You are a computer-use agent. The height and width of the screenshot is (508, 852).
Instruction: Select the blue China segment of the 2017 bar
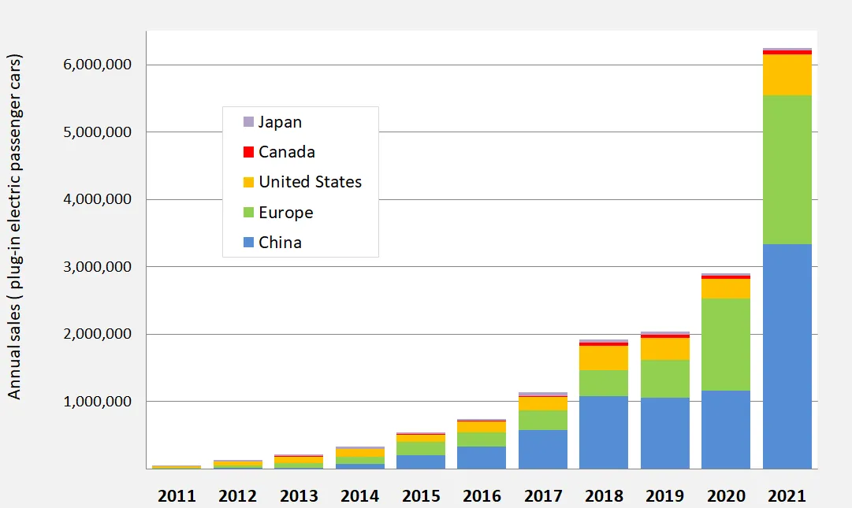point(543,450)
